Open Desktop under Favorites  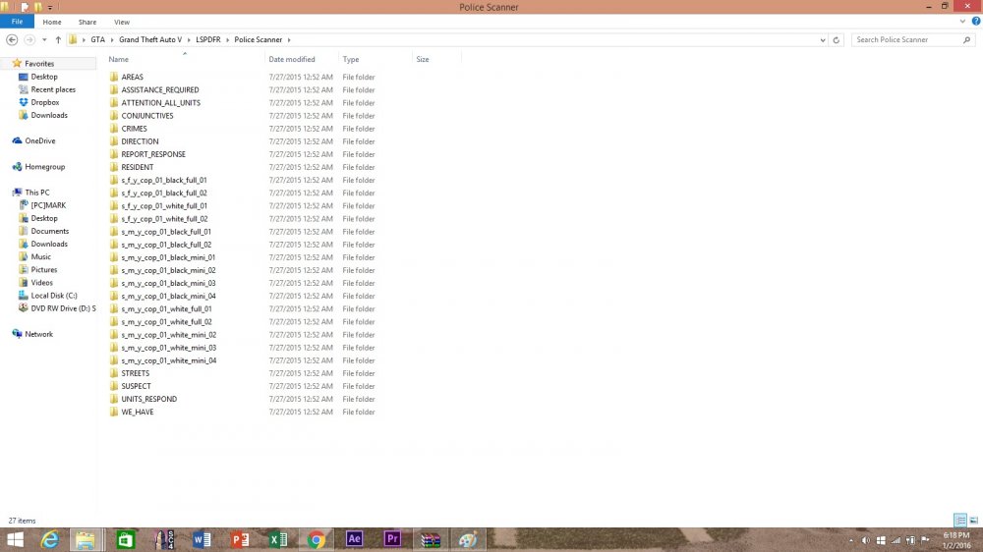(x=44, y=77)
